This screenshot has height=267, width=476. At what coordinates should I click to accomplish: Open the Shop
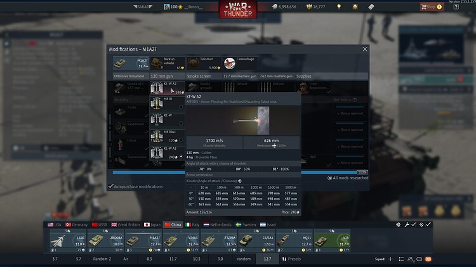(432, 7)
